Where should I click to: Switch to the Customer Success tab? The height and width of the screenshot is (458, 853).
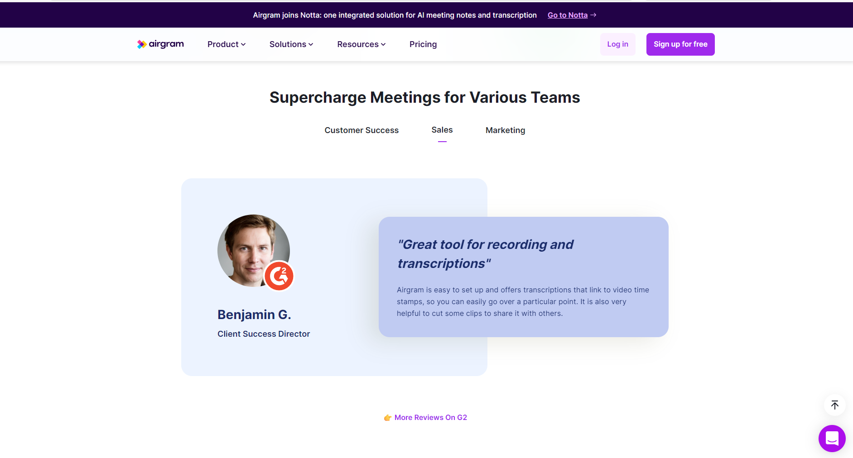361,130
